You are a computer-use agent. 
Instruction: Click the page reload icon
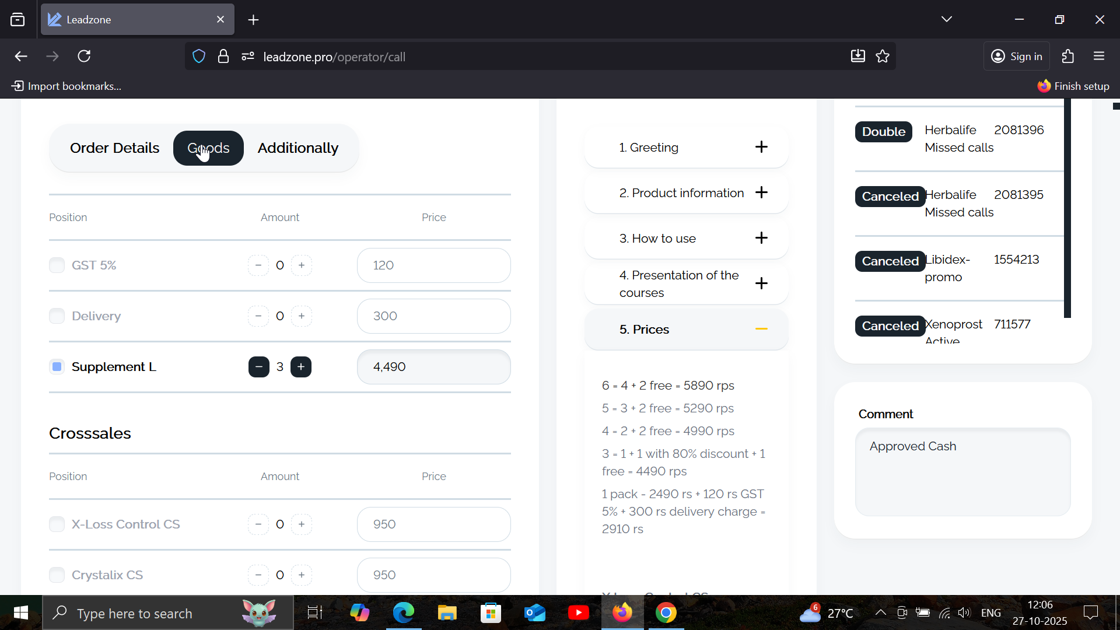coord(84,57)
